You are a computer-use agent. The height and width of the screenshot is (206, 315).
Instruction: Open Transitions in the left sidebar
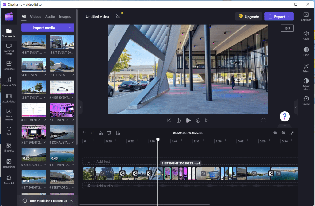pos(9,163)
